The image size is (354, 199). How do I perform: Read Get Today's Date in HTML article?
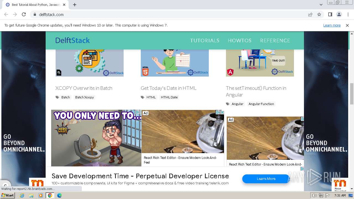click(168, 88)
